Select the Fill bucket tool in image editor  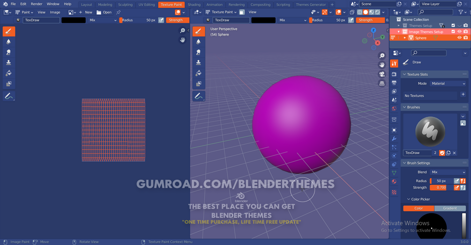9,73
